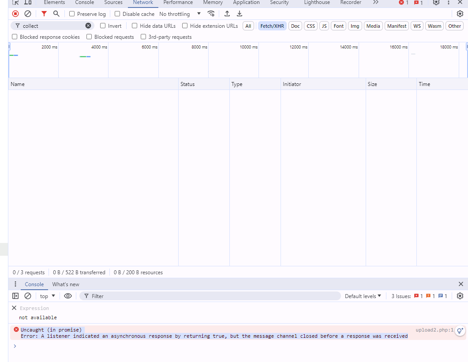
Task: Check Hide data URLs
Action: (x=135, y=26)
